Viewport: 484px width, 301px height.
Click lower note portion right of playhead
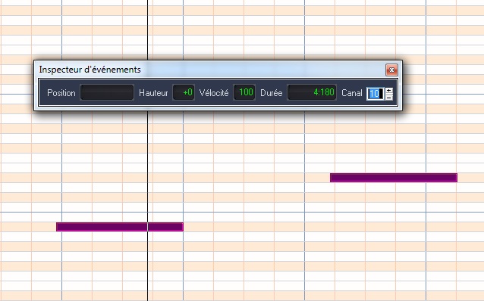tap(165, 227)
